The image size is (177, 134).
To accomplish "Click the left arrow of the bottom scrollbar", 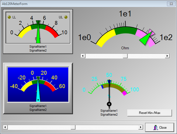I will [x=5, y=127].
